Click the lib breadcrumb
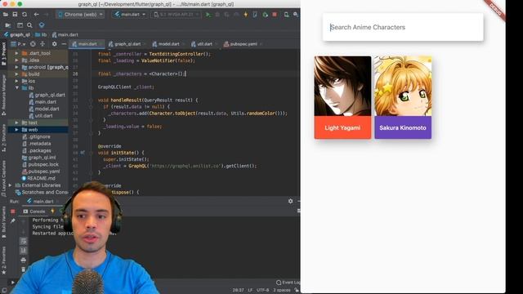The height and width of the screenshot is (294, 523). coord(41,34)
